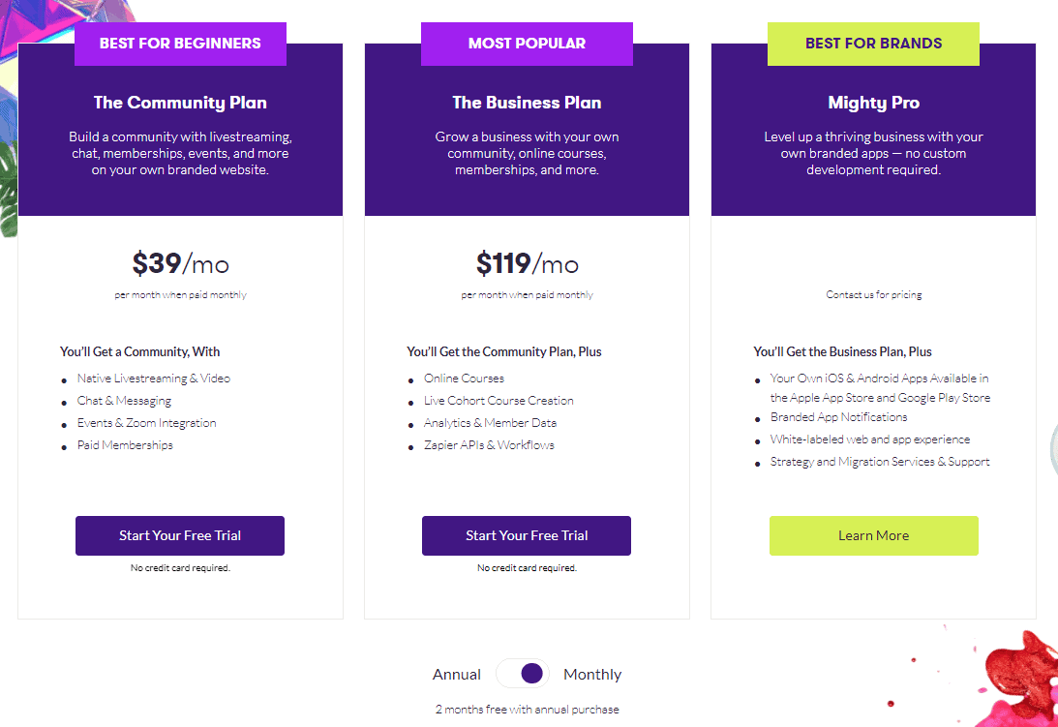Click the $39/mo price
The height and width of the screenshot is (727, 1058).
pyautogui.click(x=181, y=263)
